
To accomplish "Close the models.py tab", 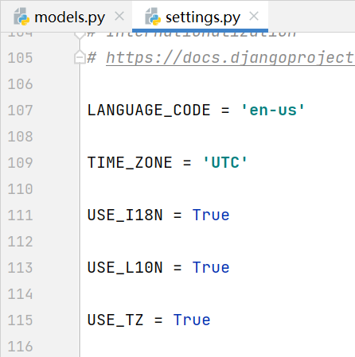I will point(119,17).
